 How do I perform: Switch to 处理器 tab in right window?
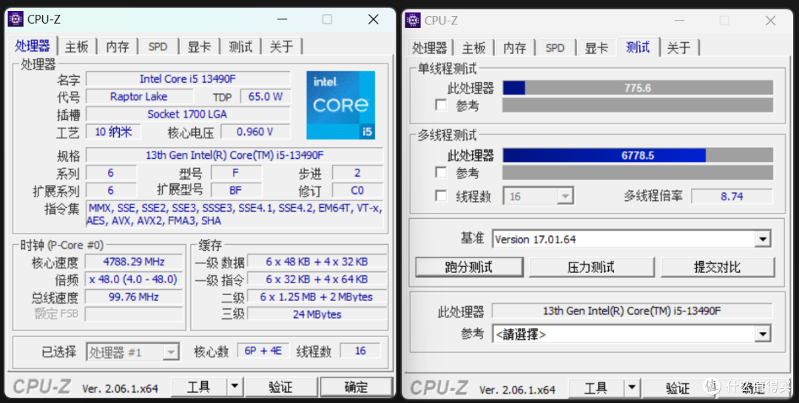[x=430, y=48]
